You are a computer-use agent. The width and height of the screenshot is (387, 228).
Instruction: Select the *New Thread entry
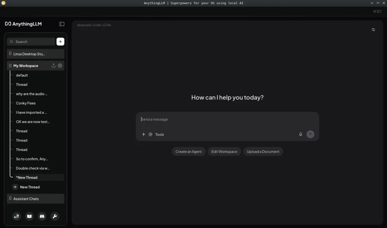[39, 177]
